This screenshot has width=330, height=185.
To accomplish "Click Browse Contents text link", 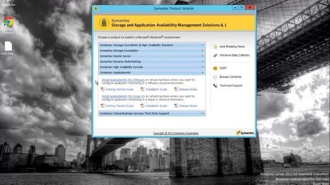I will pos(230,77).
